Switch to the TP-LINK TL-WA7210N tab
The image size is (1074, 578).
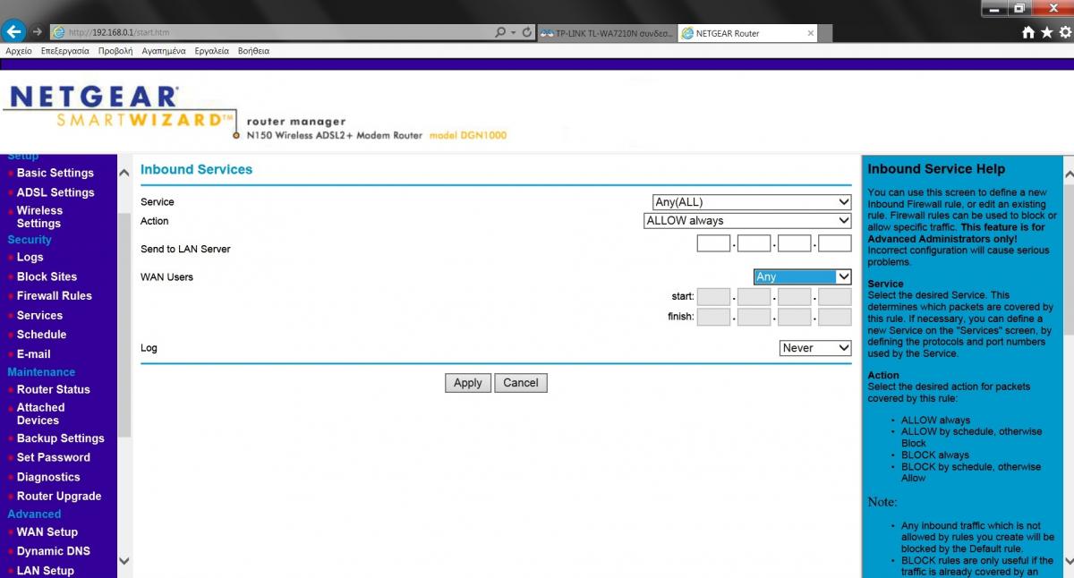[608, 33]
